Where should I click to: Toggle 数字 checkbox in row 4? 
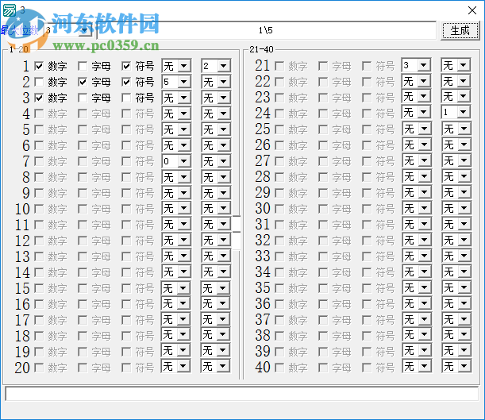(39, 114)
